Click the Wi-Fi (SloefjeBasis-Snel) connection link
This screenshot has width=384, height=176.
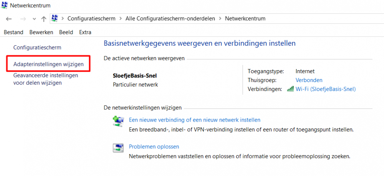pos(326,89)
